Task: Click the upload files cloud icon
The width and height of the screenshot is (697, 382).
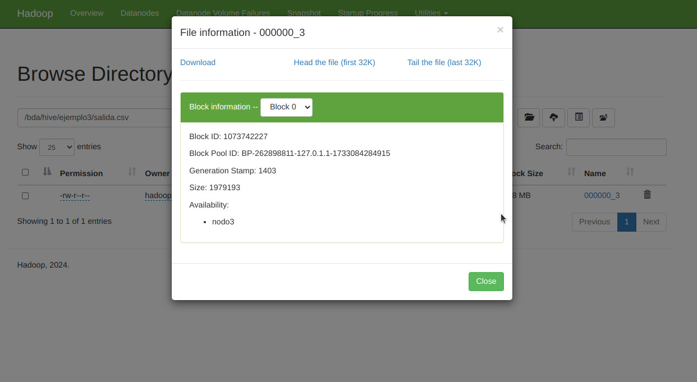Action: [x=553, y=117]
